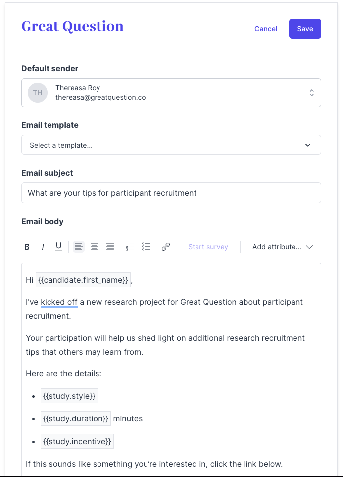Open the Select a template dropdown
The height and width of the screenshot is (477, 343).
point(171,145)
